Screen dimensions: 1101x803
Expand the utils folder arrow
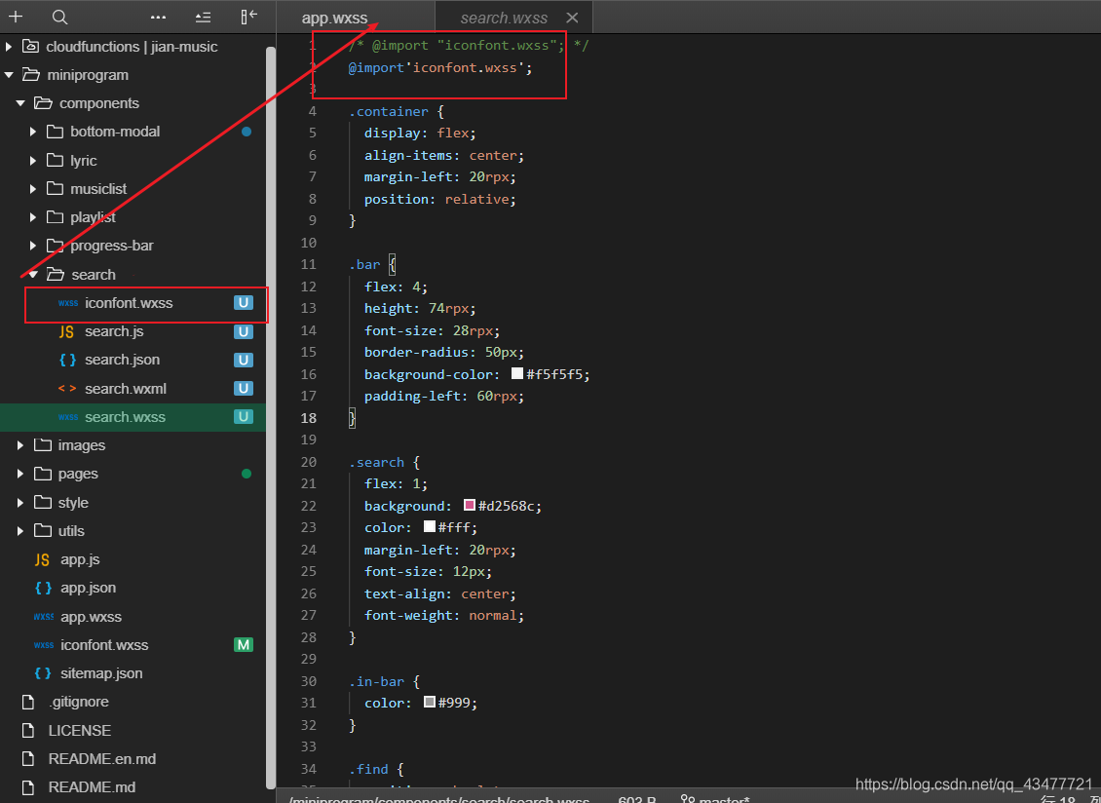pos(20,531)
